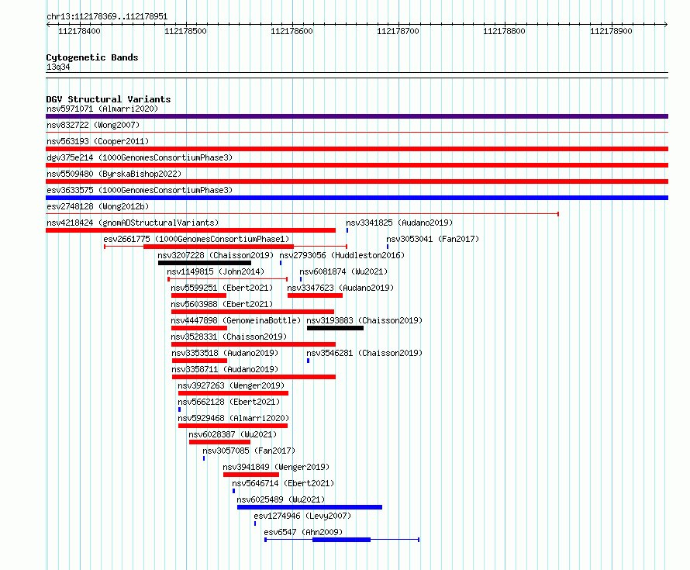Click the nsv6028387 (Wu2021) label
Screen dimensions: 690x570
click(233, 434)
